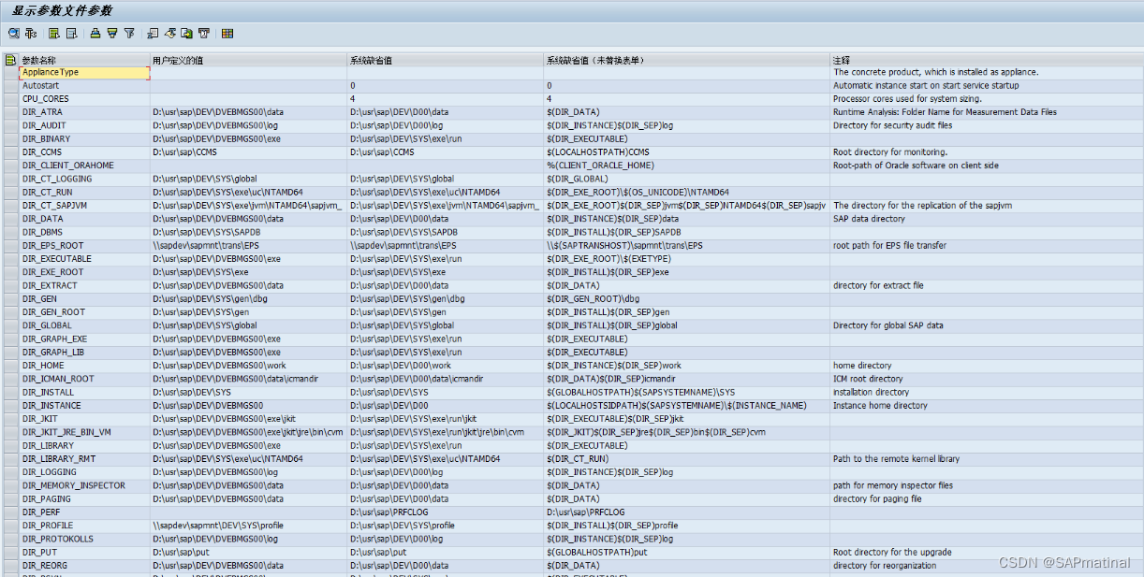Image resolution: width=1144 pixels, height=577 pixels.
Task: Sort the list in descending order
Action: (x=112, y=34)
